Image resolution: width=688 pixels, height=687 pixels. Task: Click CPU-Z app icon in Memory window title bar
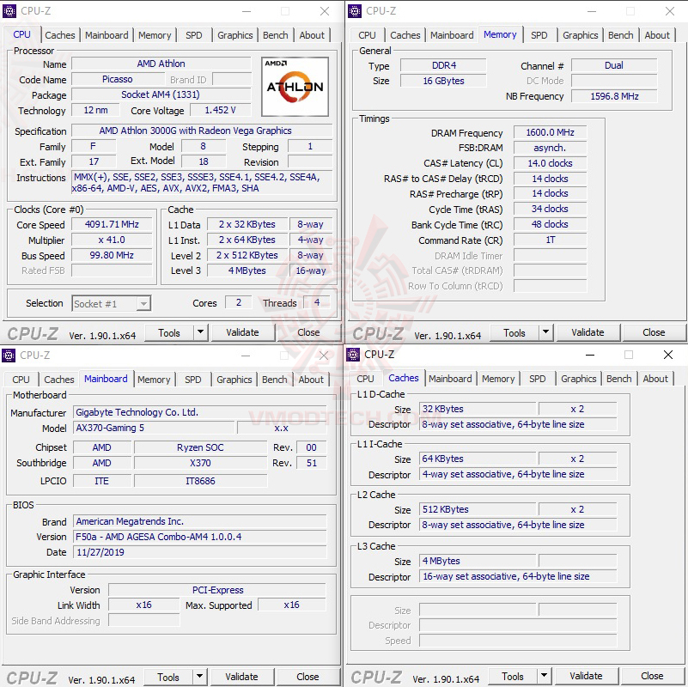tap(355, 11)
